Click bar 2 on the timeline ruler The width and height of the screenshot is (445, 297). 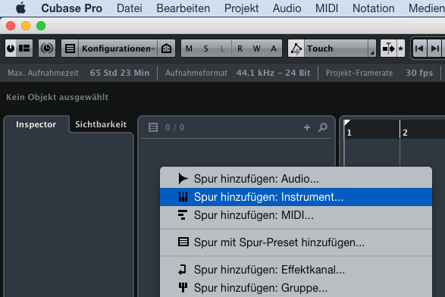click(x=405, y=133)
